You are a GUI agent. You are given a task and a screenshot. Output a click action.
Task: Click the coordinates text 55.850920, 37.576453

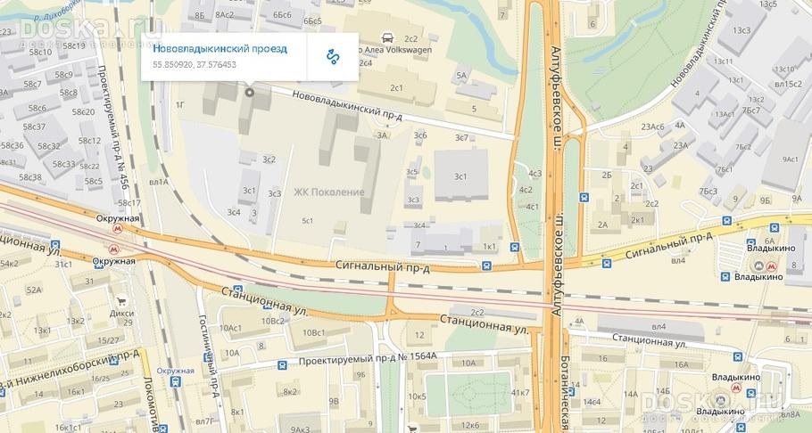point(195,65)
